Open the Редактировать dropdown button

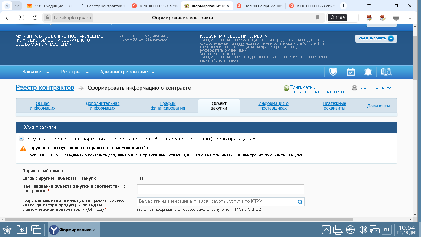pyautogui.click(x=376, y=38)
